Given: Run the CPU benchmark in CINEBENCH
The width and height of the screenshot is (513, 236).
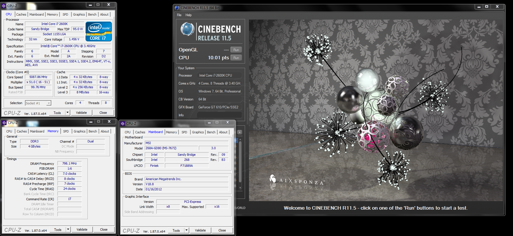Looking at the screenshot, I should coord(236,58).
